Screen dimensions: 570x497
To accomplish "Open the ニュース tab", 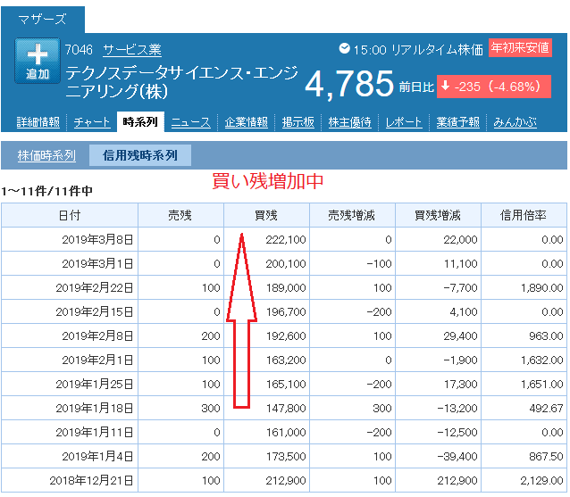I will click(190, 122).
